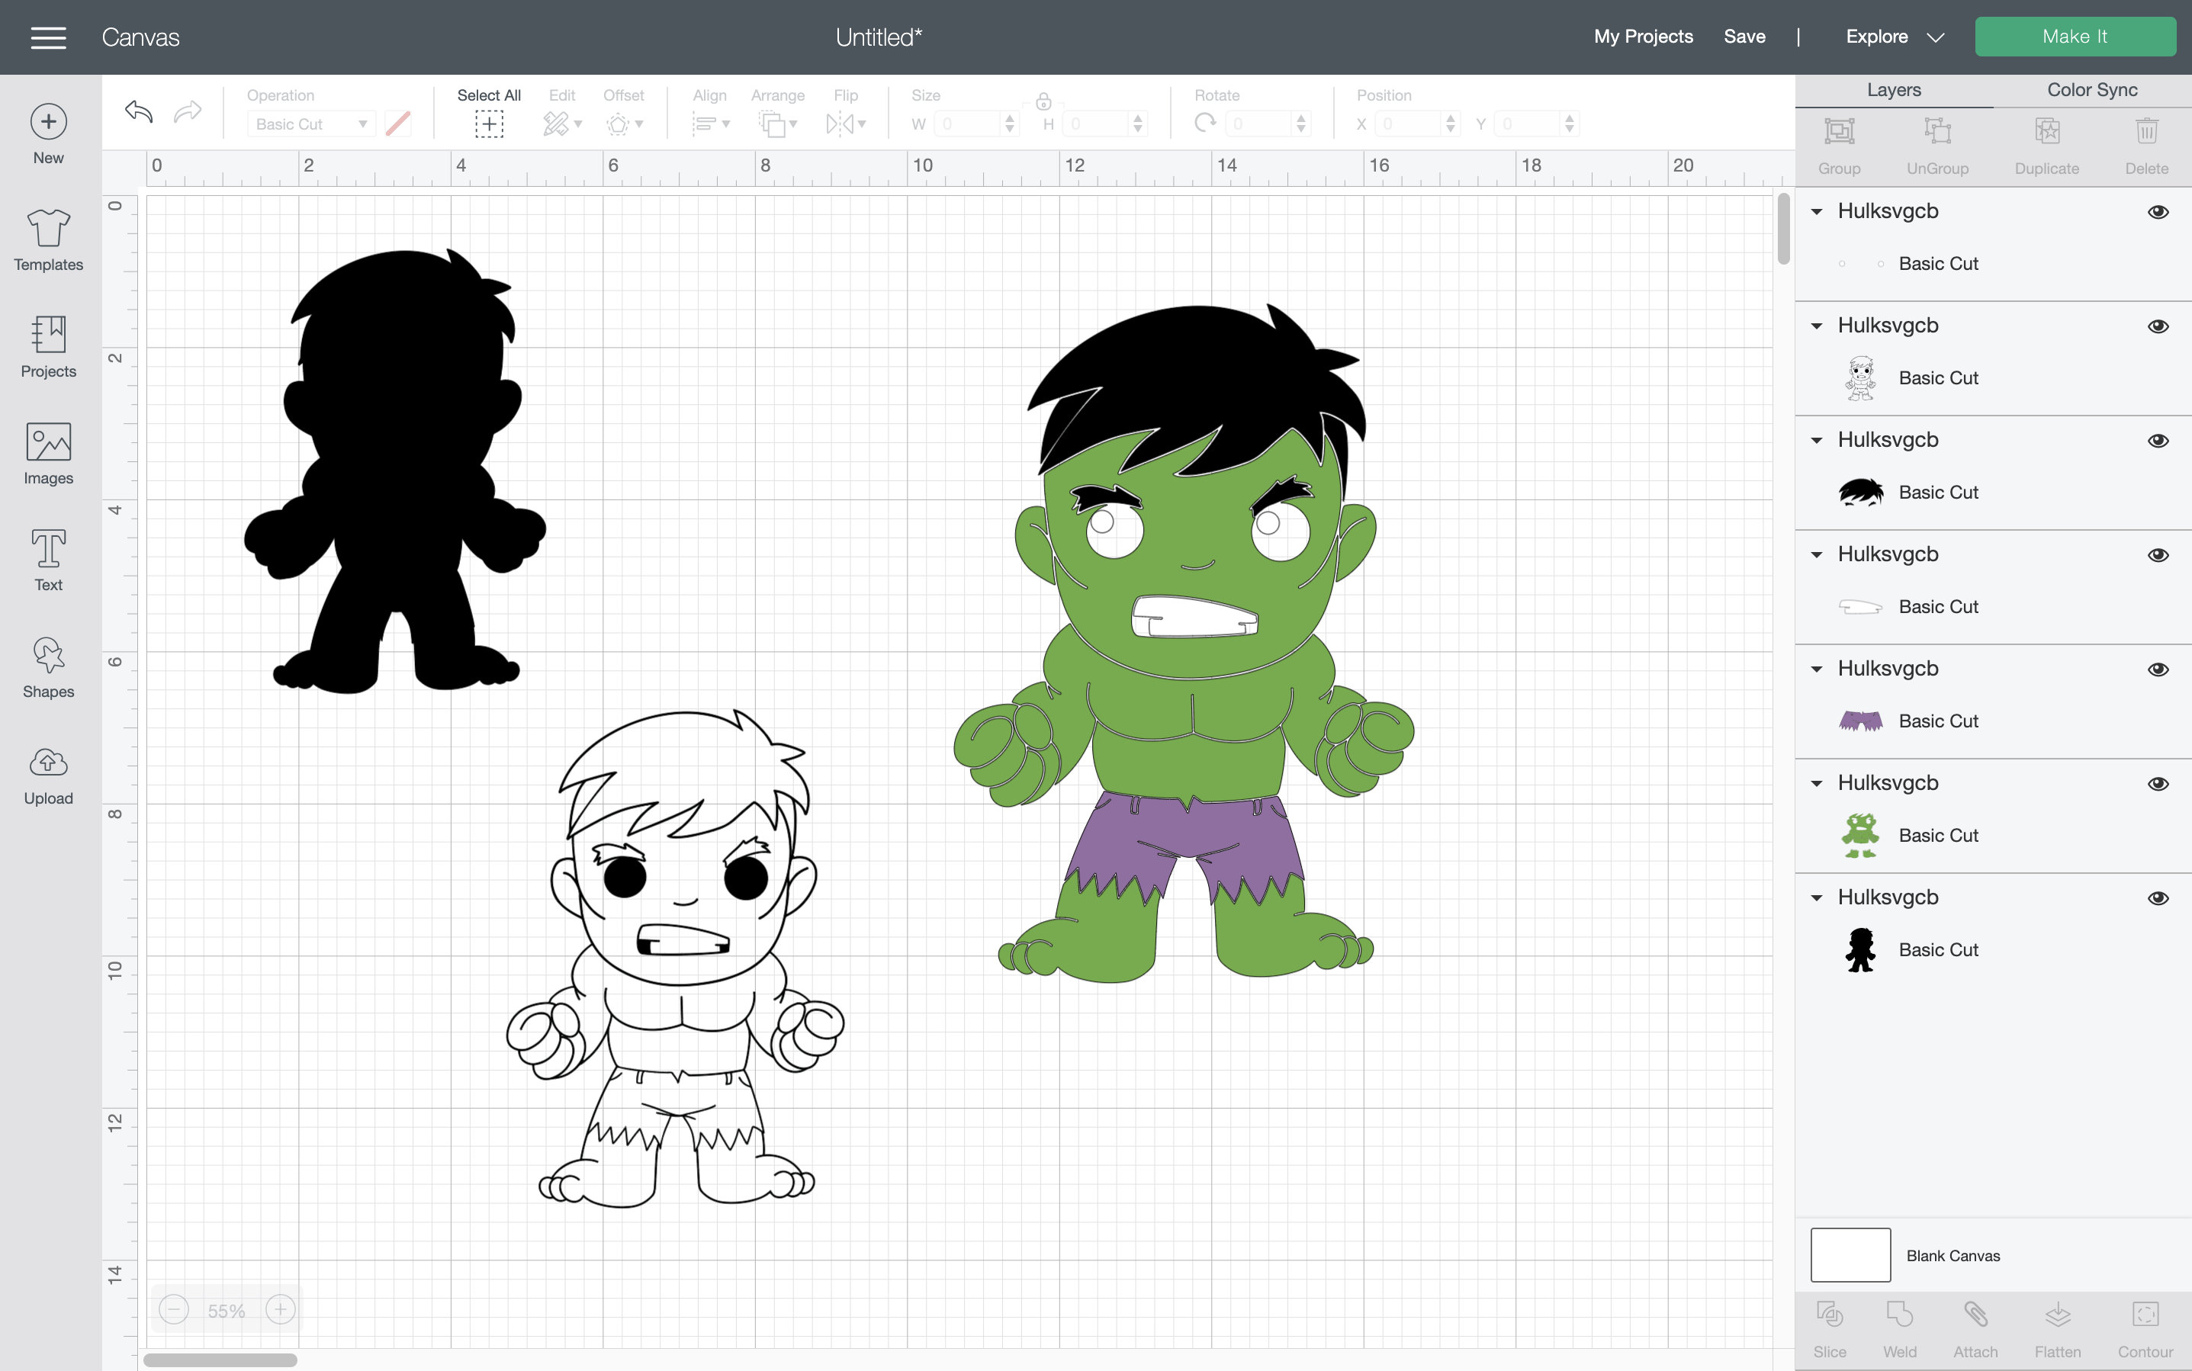The image size is (2192, 1371).
Task: Hide the Hulksvgcb outline drawing layer
Action: pyautogui.click(x=2158, y=326)
